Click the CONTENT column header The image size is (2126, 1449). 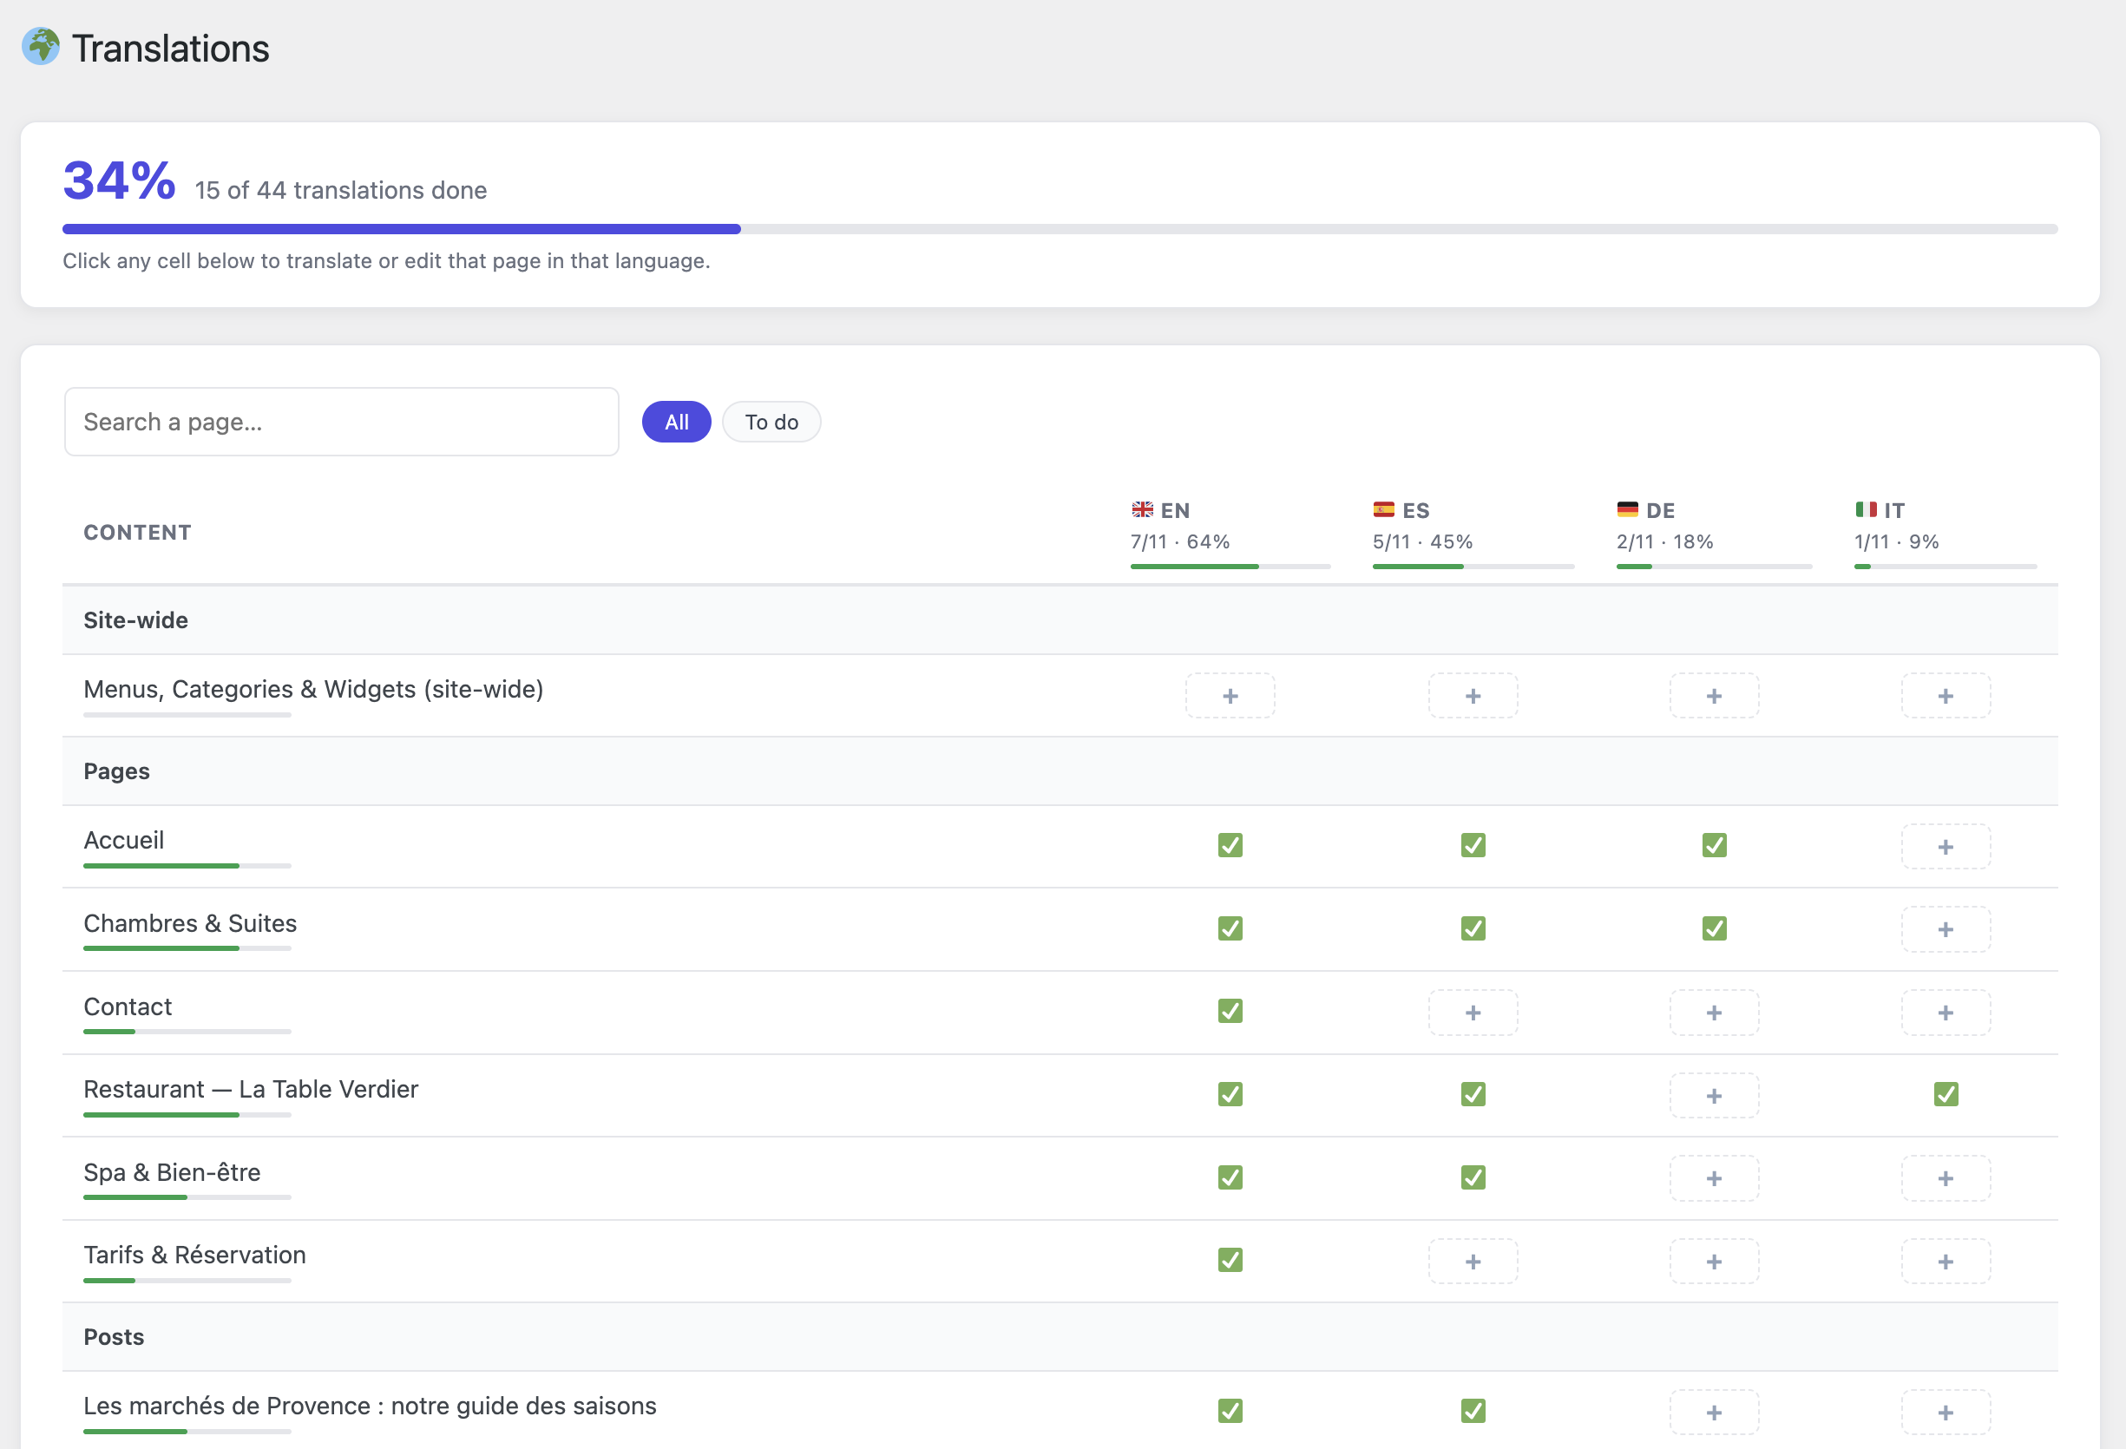137,533
